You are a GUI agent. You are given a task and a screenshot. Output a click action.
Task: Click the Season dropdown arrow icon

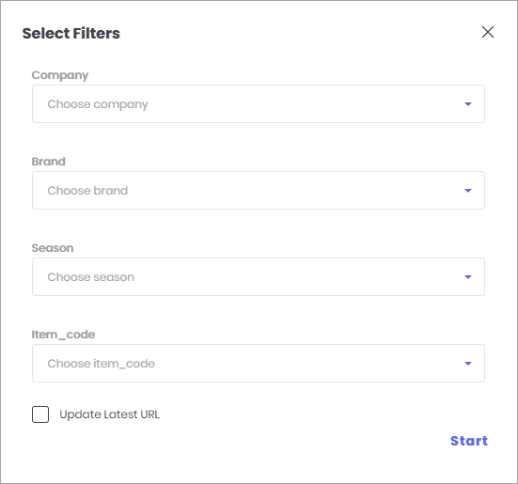[x=468, y=277]
